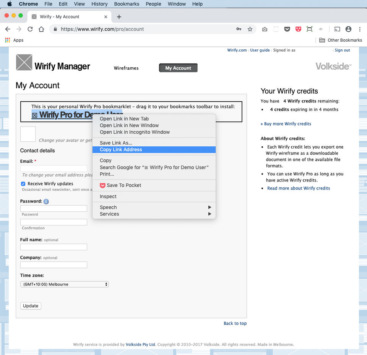The height and width of the screenshot is (355, 367).
Task: Click the Back to top link
Action: pos(235,323)
